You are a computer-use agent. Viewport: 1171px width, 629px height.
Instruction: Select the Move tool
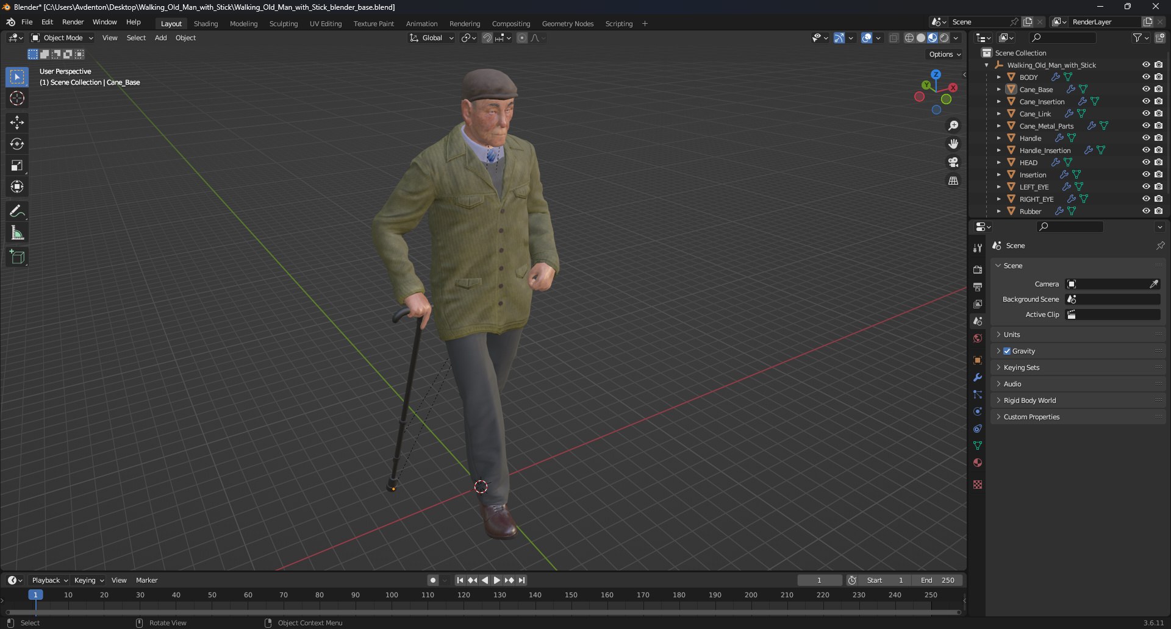pyautogui.click(x=17, y=123)
